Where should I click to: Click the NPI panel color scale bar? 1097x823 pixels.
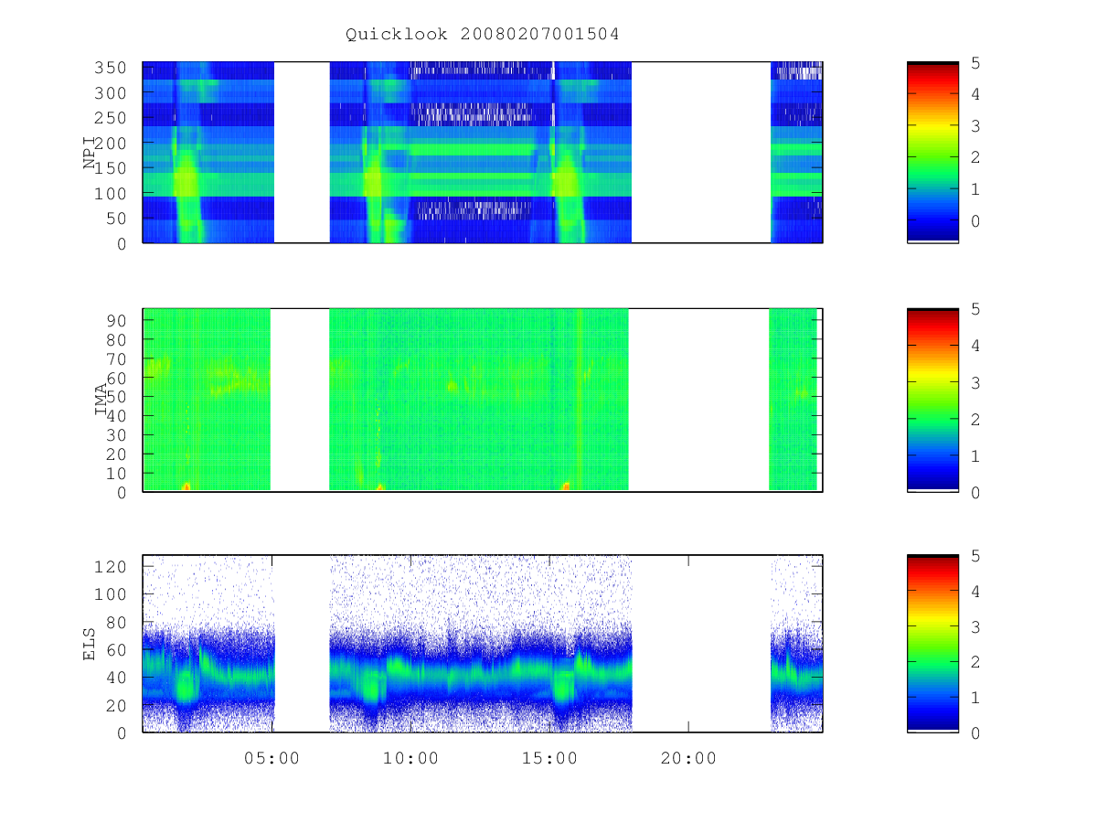tap(932, 152)
